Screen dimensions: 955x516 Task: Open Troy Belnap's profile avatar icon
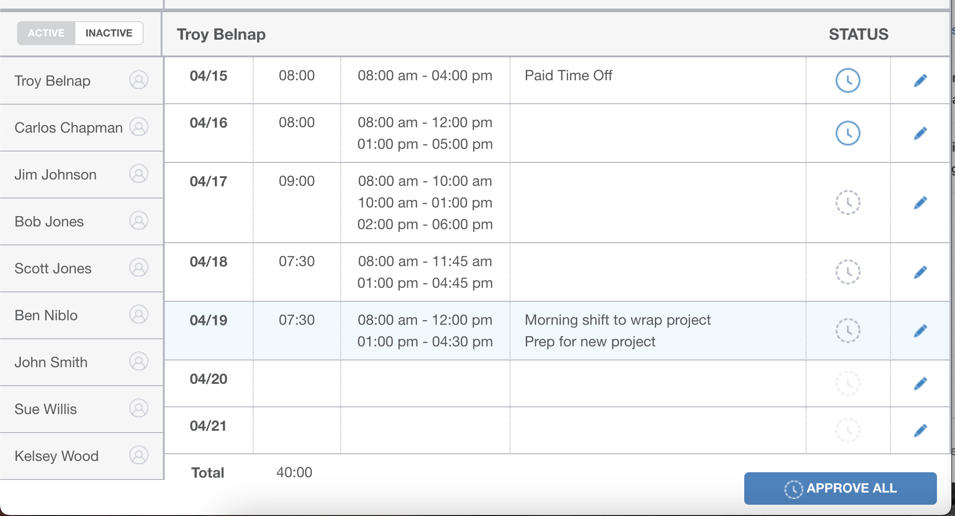(x=139, y=80)
